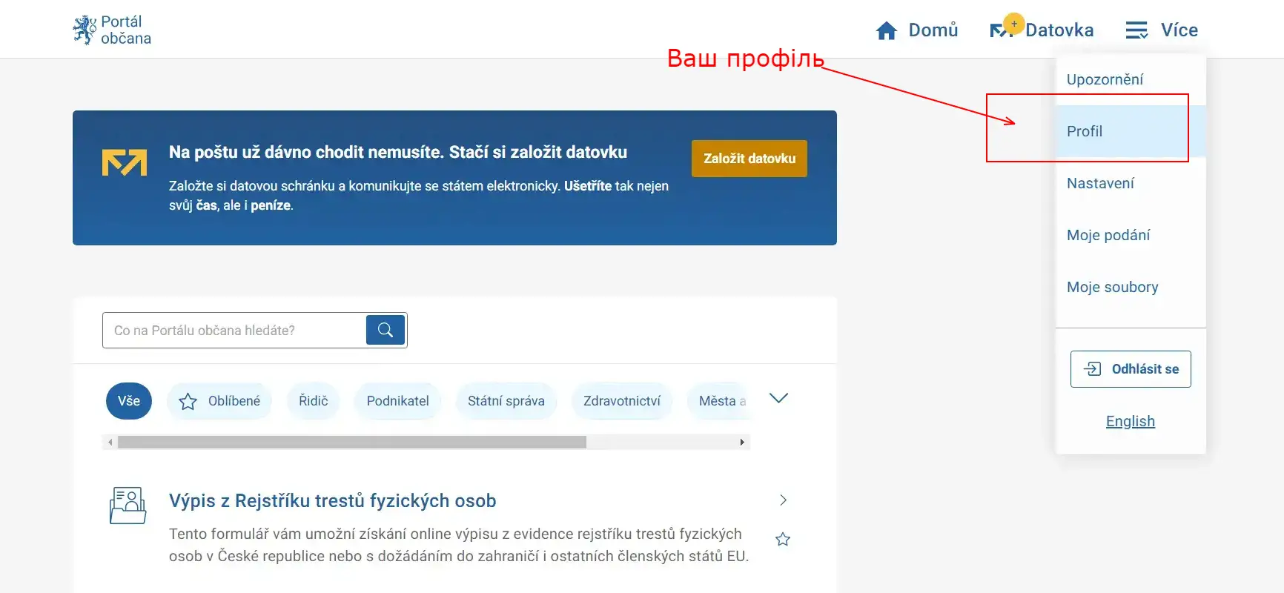Select the Oblíbené favorites filter

219,401
